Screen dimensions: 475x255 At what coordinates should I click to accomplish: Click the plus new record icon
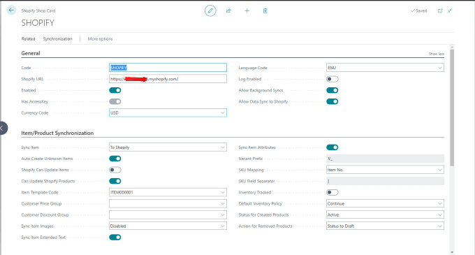click(247, 10)
